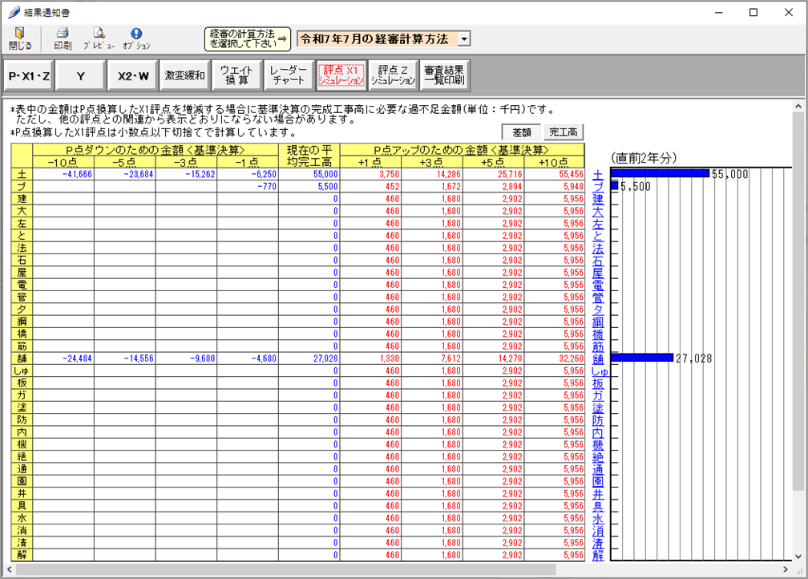Click the 現在の平均完工高 column header
This screenshot has height=579, width=808.
click(309, 156)
